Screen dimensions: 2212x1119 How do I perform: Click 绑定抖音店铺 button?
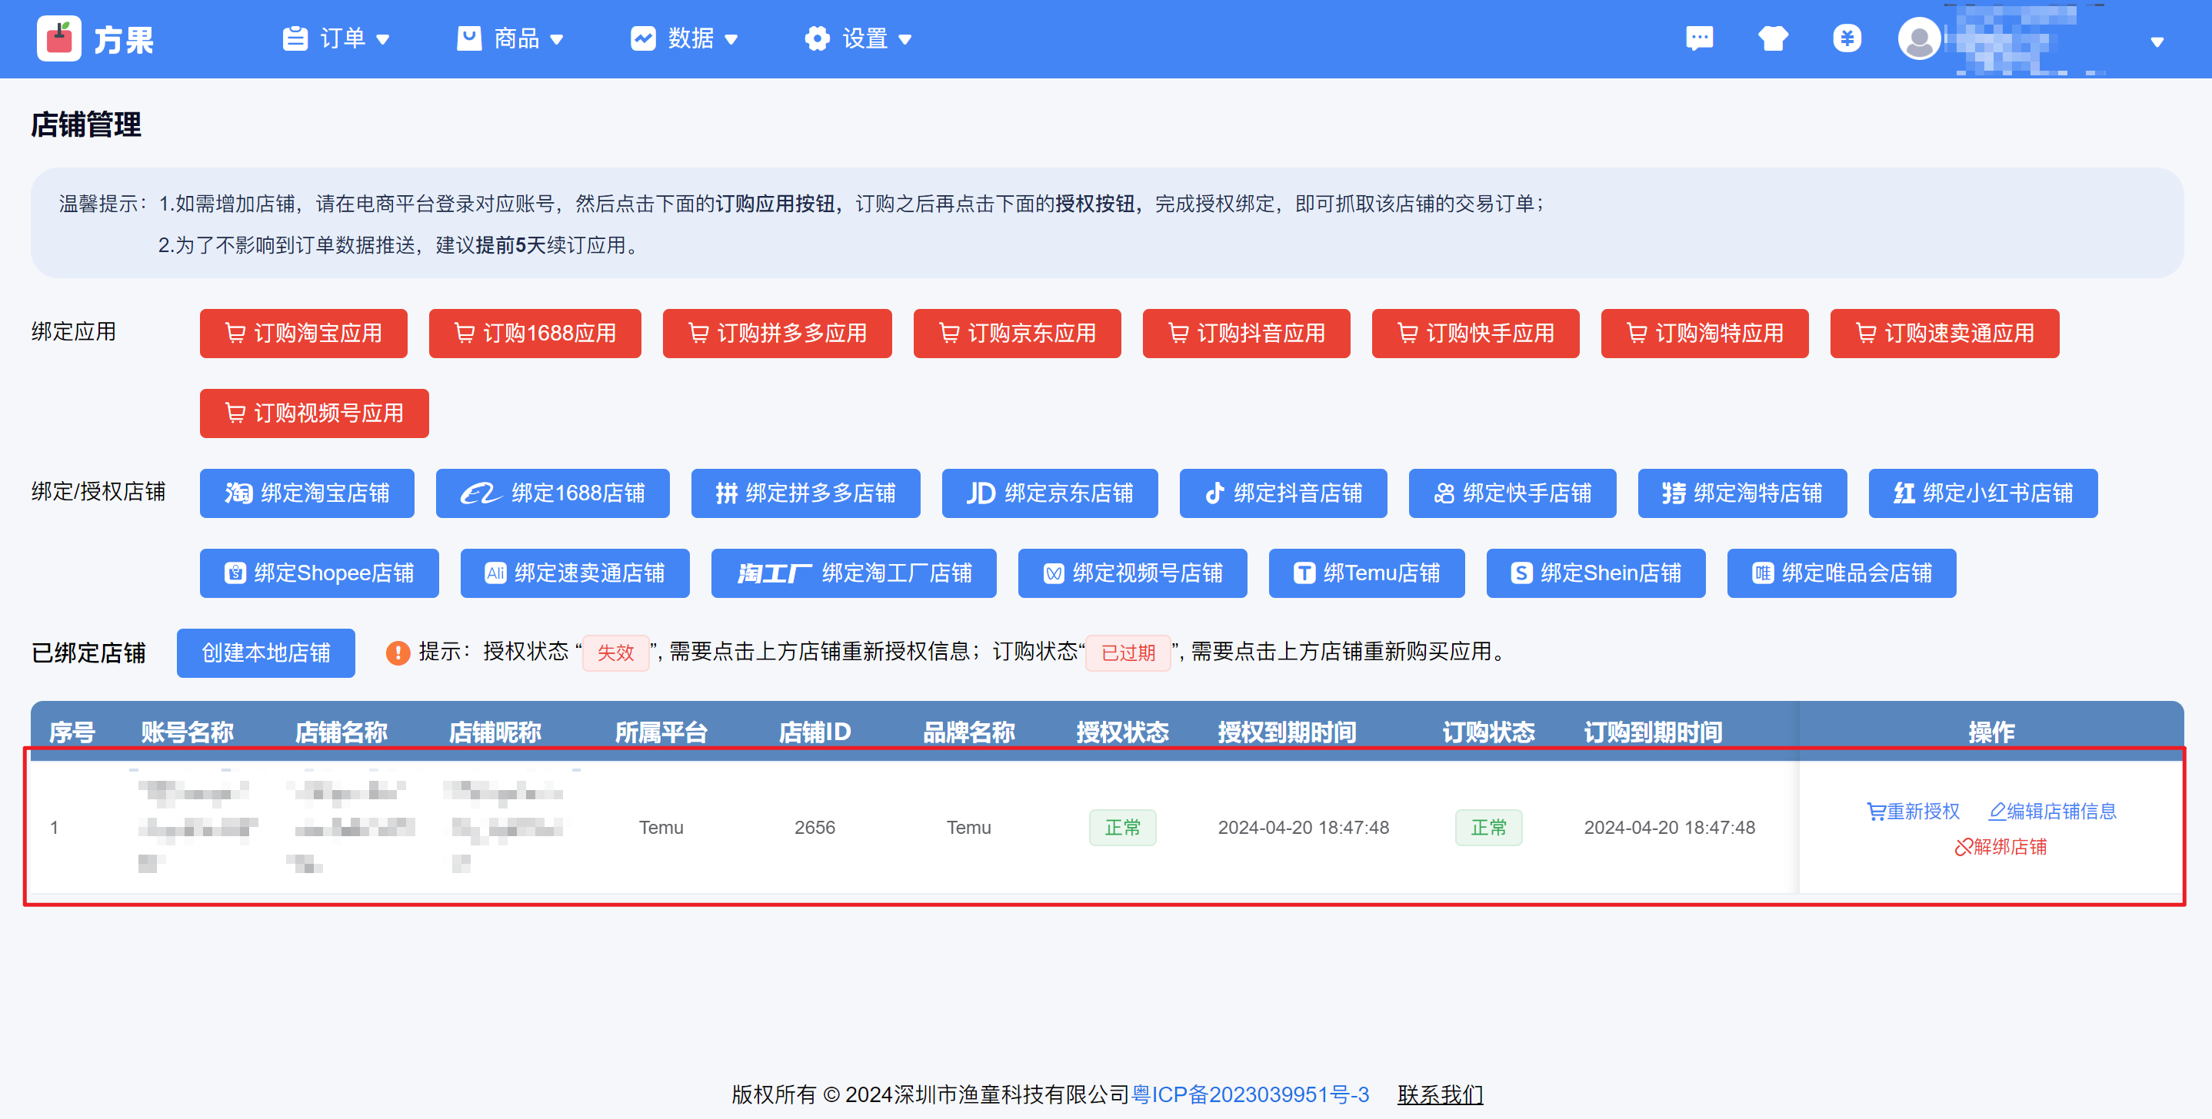tap(1283, 493)
